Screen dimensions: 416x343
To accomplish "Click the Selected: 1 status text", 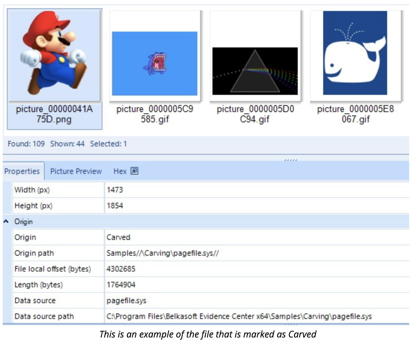I will tap(108, 144).
